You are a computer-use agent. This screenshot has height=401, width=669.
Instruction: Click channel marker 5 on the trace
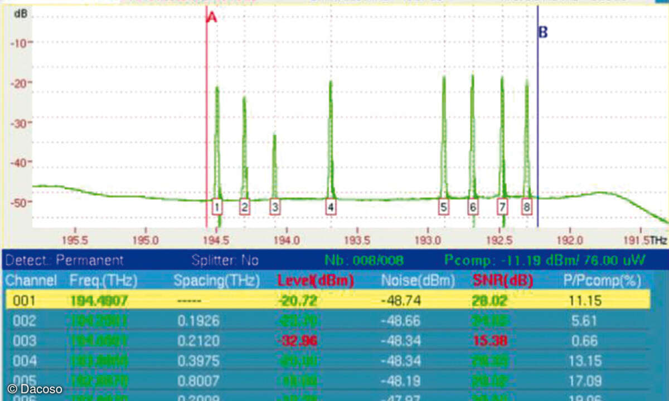coord(443,208)
